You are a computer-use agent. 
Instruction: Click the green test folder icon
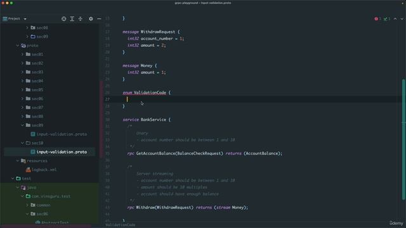(18, 179)
